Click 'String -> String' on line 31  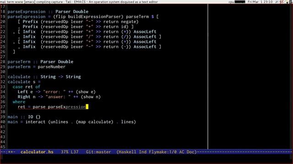[x=60, y=77]
